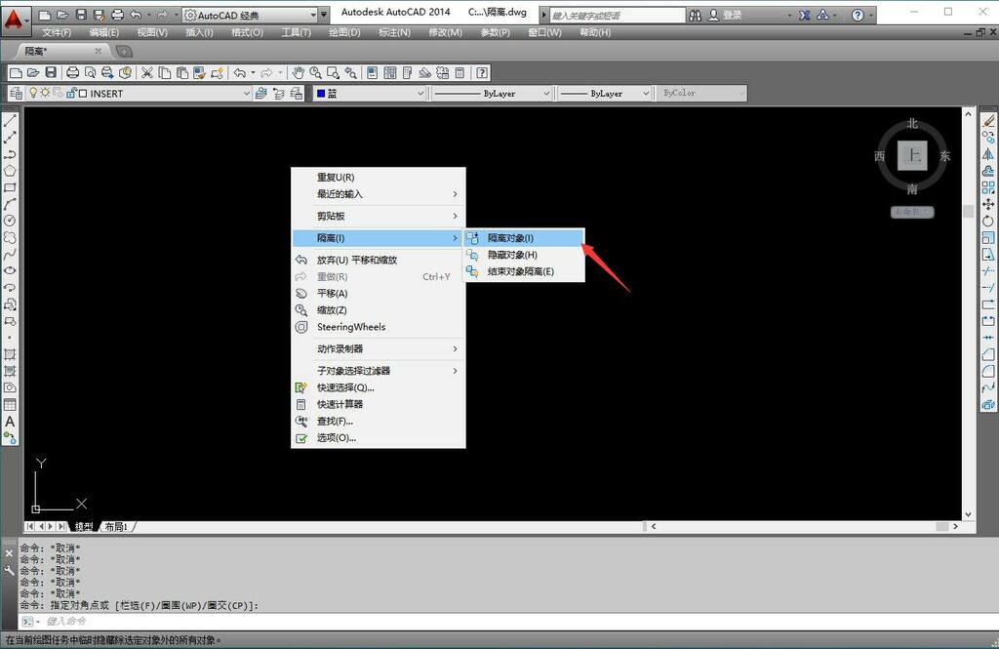Toggle the layer freeze sun icon
Viewport: 999px width, 649px height.
click(x=45, y=93)
